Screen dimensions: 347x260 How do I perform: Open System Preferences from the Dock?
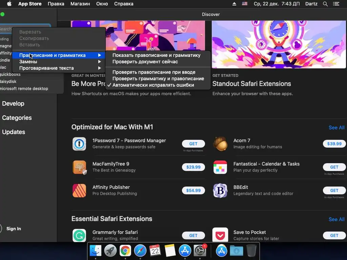click(x=200, y=251)
